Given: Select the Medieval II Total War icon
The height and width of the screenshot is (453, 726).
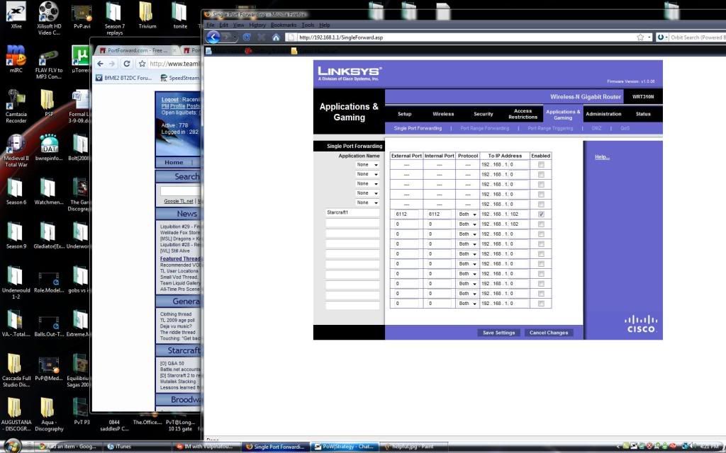Looking at the screenshot, I should tap(16, 150).
